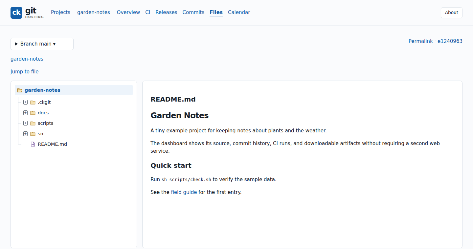The height and width of the screenshot is (249, 473).
Task: Click the README.md markdown file icon
Action: pos(33,144)
